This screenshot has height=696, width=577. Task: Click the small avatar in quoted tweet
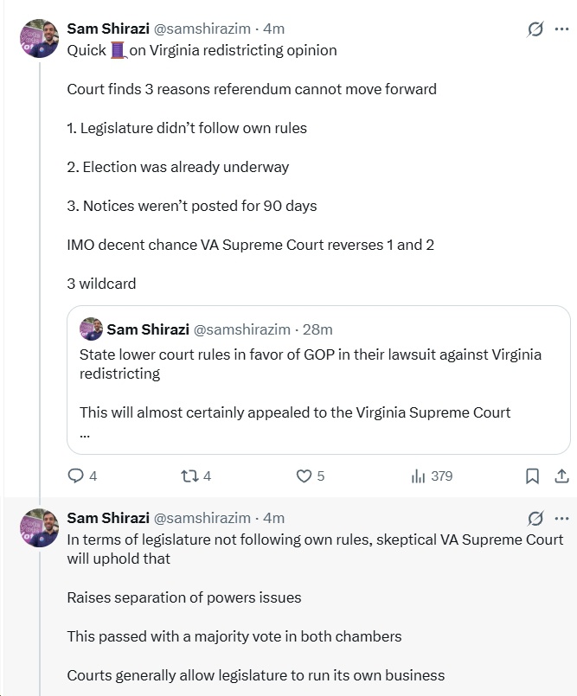pos(91,329)
